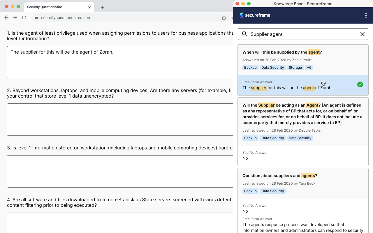This screenshot has width=373, height=233.
Task: Open 'Will the Supplier be acting as an Agent' question
Action: pyautogui.click(x=302, y=114)
